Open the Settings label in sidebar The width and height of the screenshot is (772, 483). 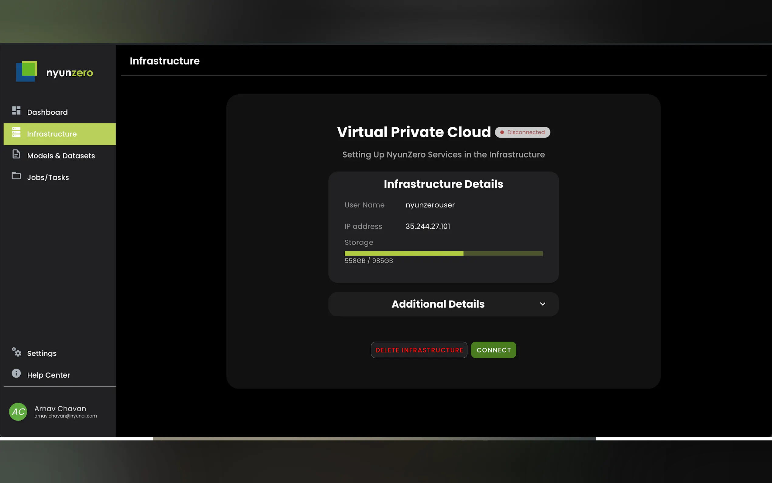pyautogui.click(x=42, y=353)
